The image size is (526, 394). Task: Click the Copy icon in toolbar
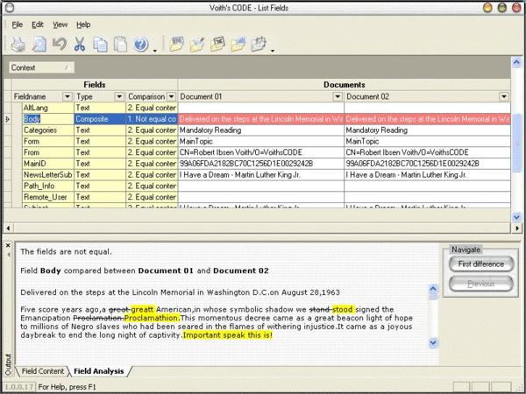pos(100,45)
